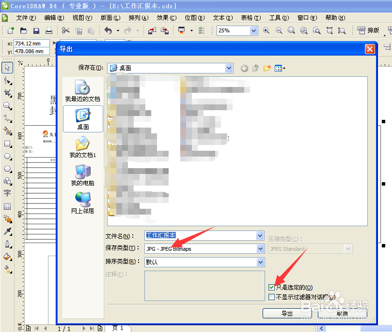Open the 排序类型 默认 dropdown
This screenshot has height=332, width=392.
260,262
